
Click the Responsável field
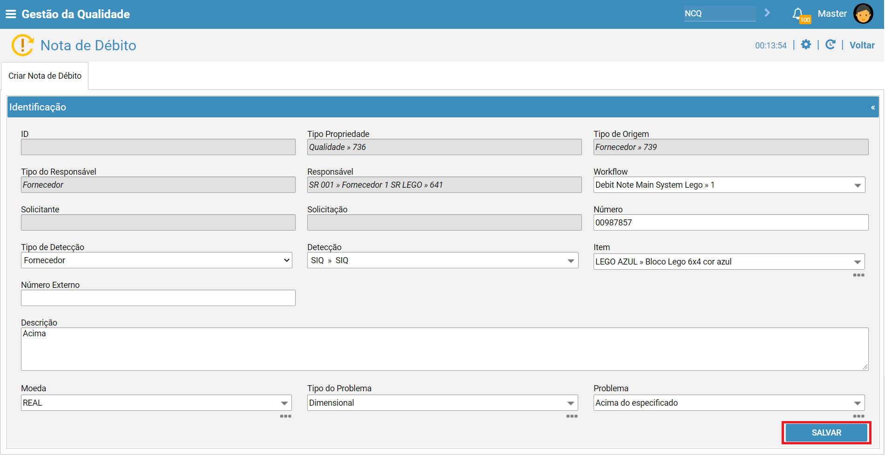(445, 185)
